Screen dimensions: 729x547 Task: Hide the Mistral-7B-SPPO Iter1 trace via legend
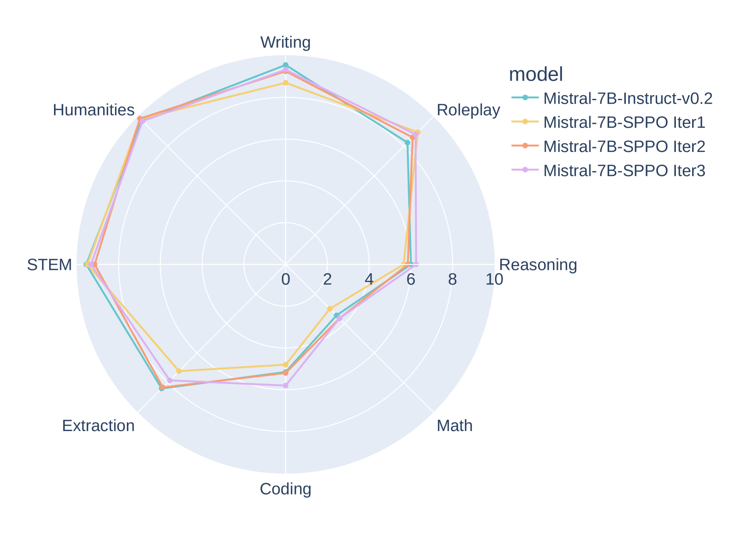(x=624, y=122)
